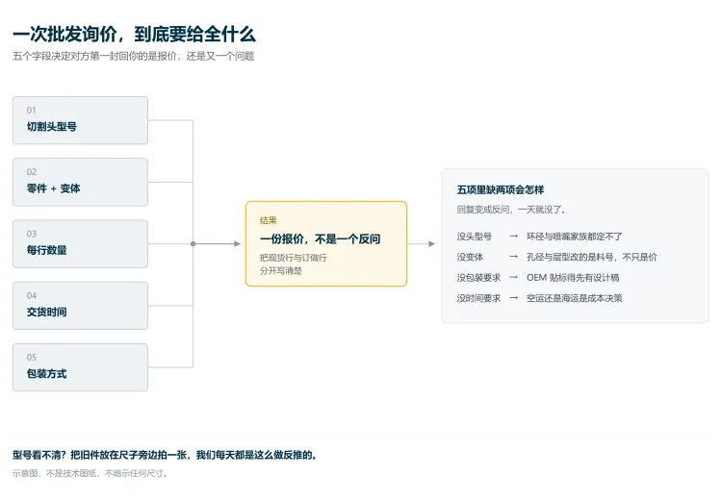This screenshot has width=722, height=500.
Task: Click the row label 没头型号
Action: [x=475, y=237]
